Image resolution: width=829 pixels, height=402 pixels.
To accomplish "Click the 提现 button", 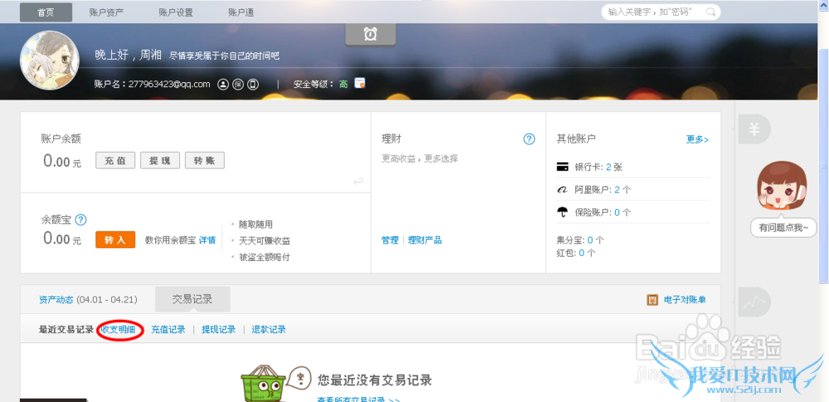I will pyautogui.click(x=160, y=161).
